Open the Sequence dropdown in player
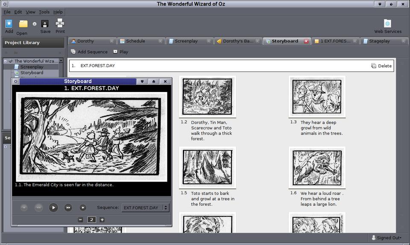Screen dimensions: 410x245 pyautogui.click(x=145, y=208)
